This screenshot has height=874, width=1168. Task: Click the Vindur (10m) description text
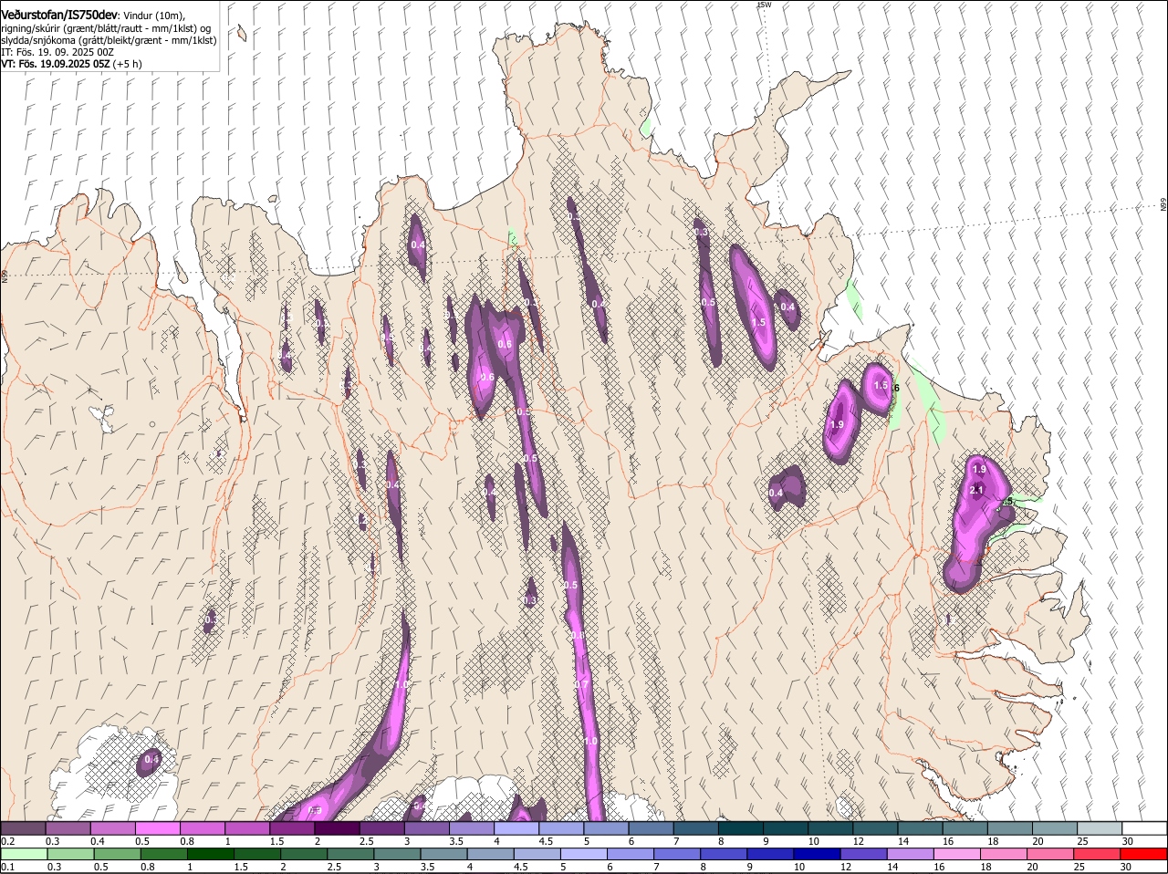[154, 16]
